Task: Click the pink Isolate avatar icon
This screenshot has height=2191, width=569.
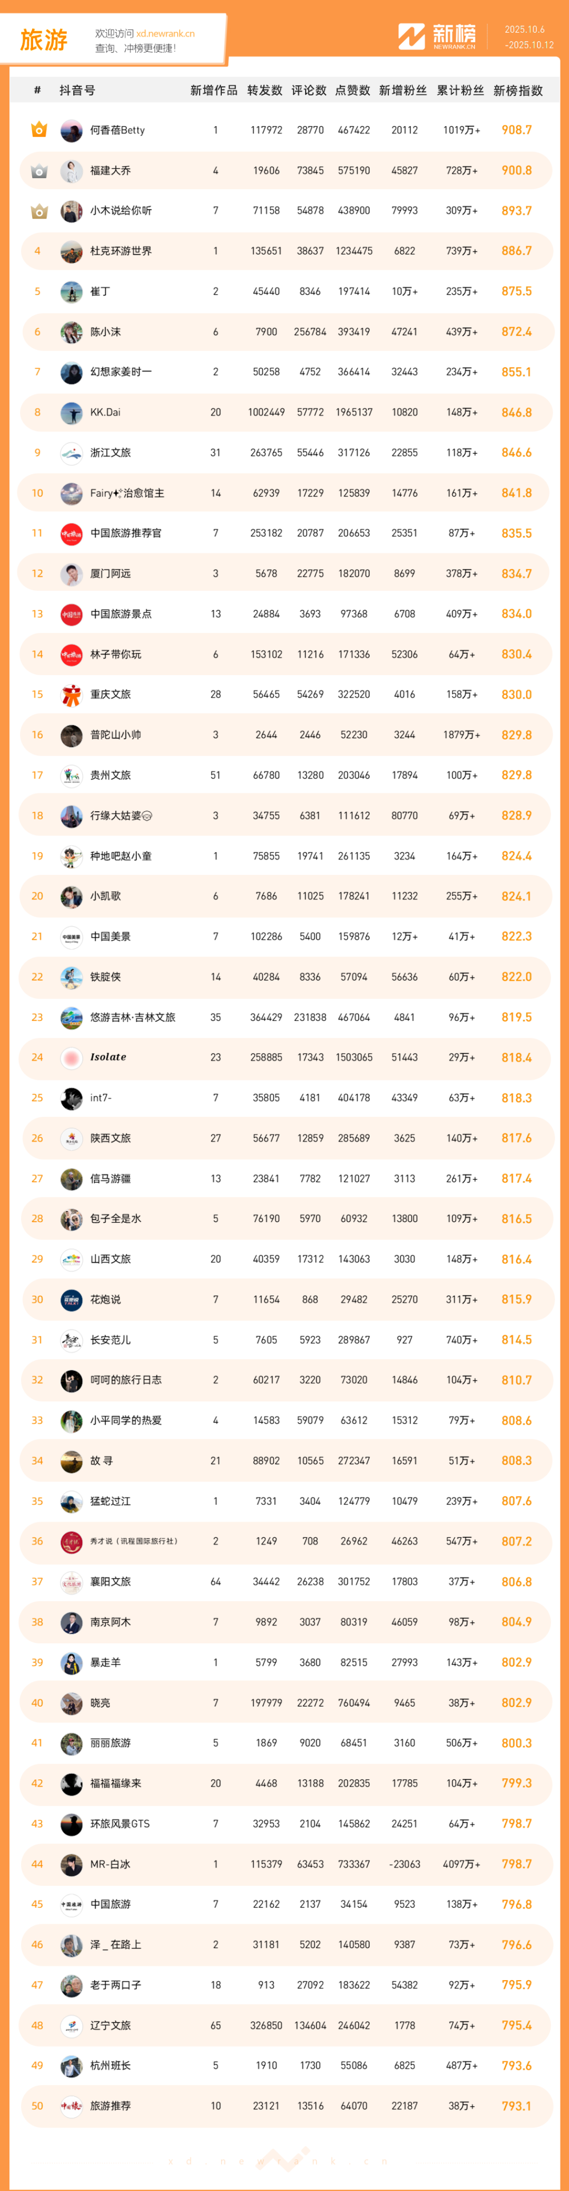Action: pos(72,1057)
